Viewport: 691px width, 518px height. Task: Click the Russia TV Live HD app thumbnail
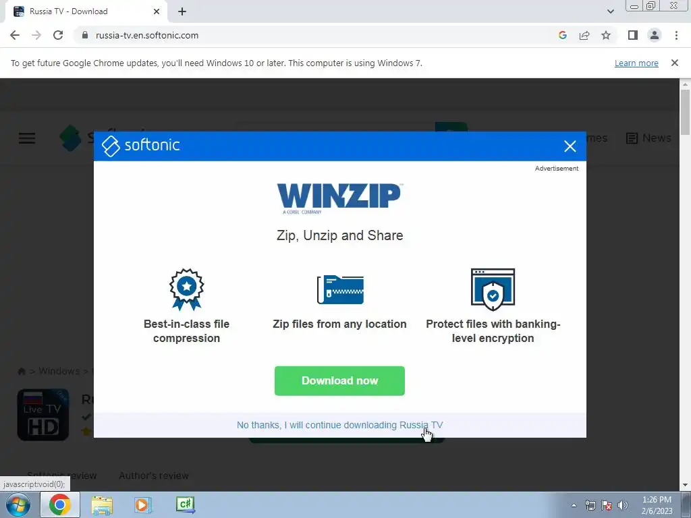[x=43, y=415]
